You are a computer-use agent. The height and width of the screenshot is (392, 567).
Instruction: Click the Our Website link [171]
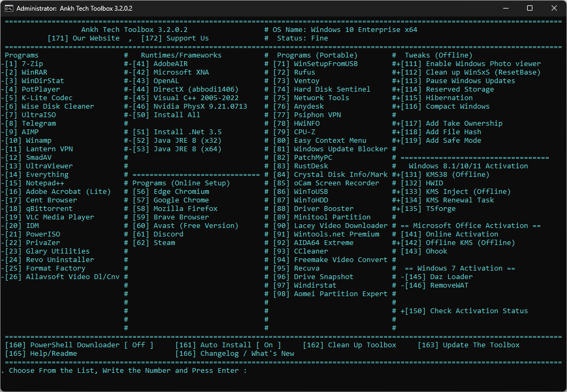point(84,38)
